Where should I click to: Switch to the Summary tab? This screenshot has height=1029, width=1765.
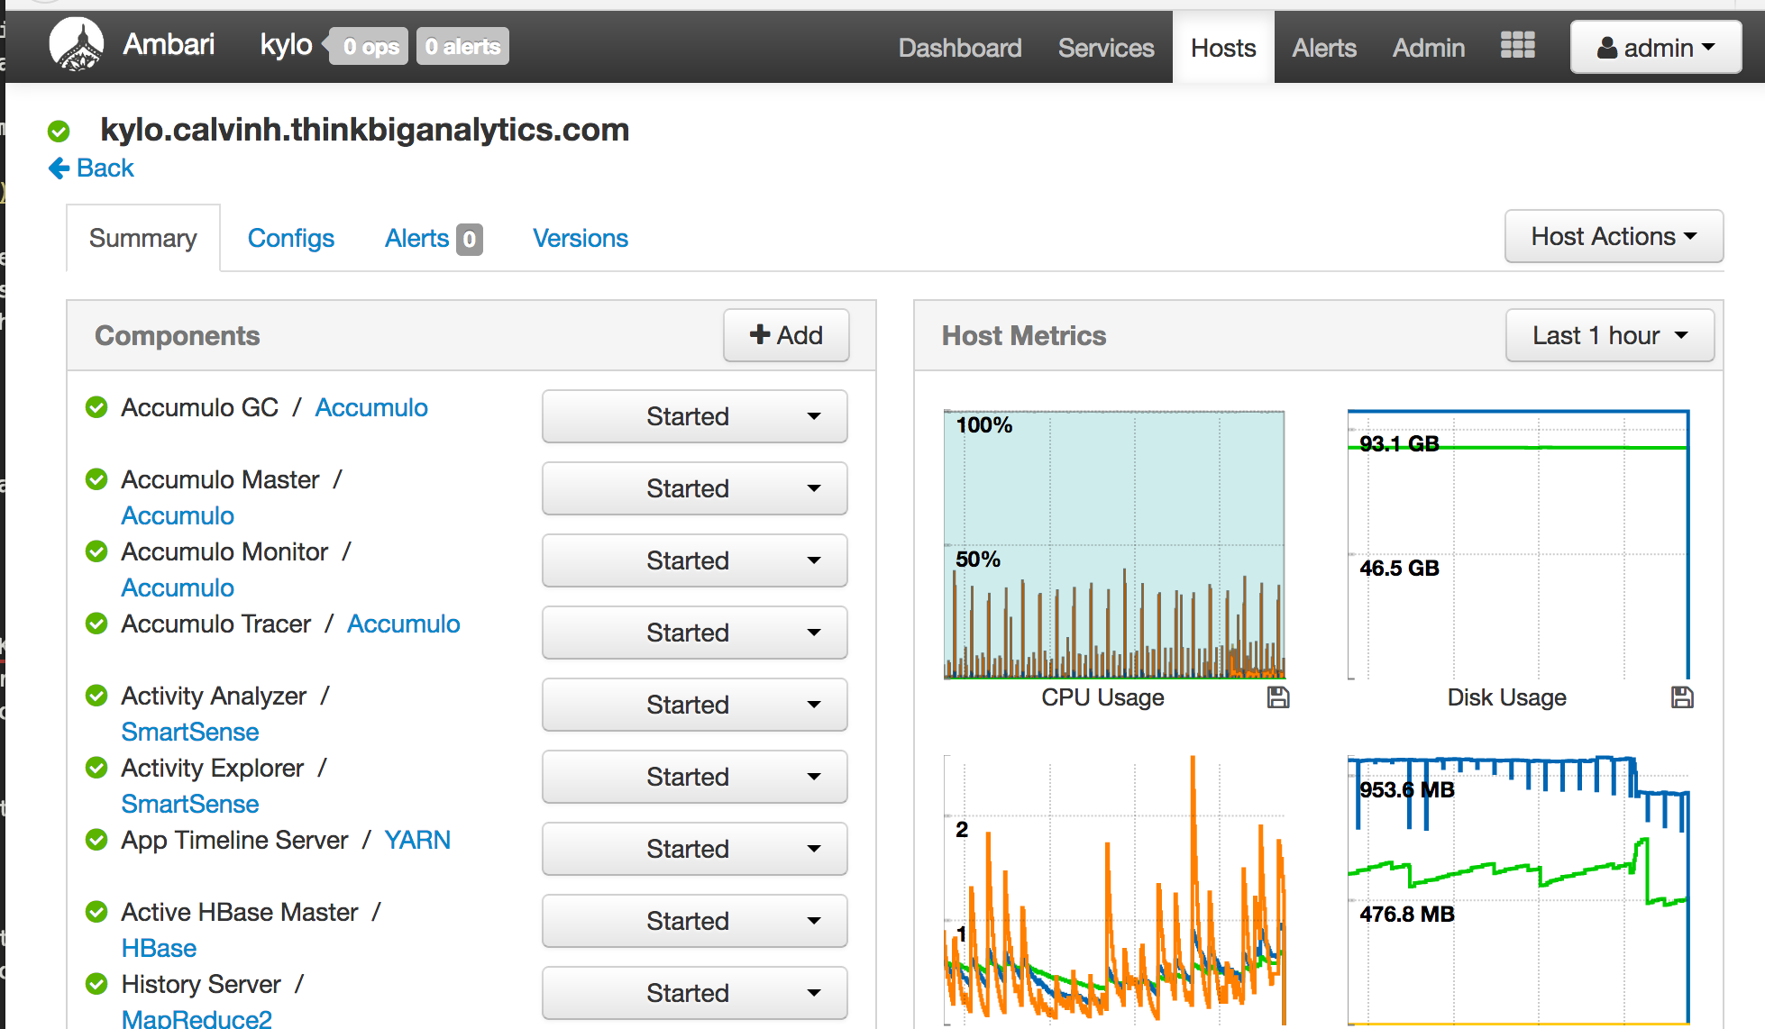point(143,238)
